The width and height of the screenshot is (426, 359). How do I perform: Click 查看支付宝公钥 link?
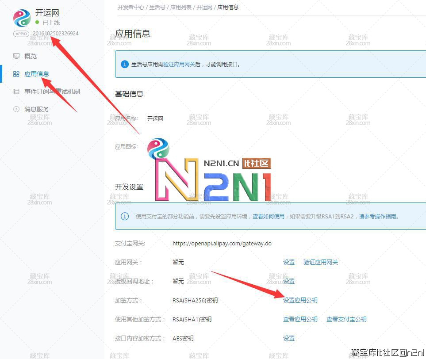point(346,319)
